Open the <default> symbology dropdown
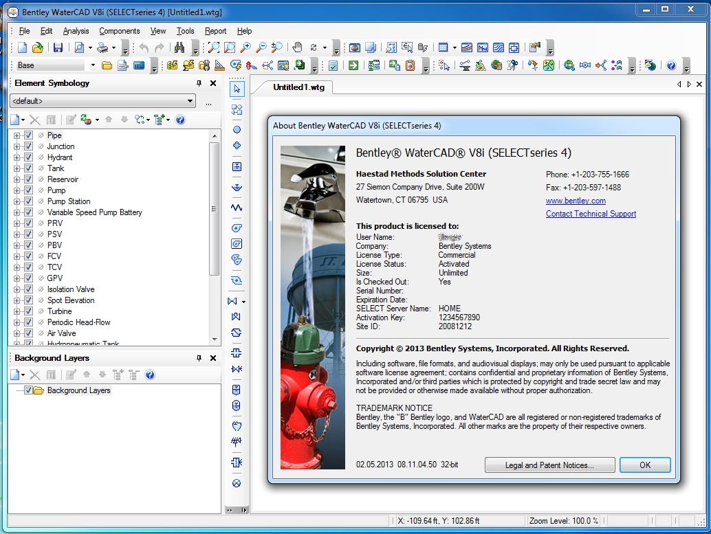Screen dimensions: 711x534 (x=102, y=101)
